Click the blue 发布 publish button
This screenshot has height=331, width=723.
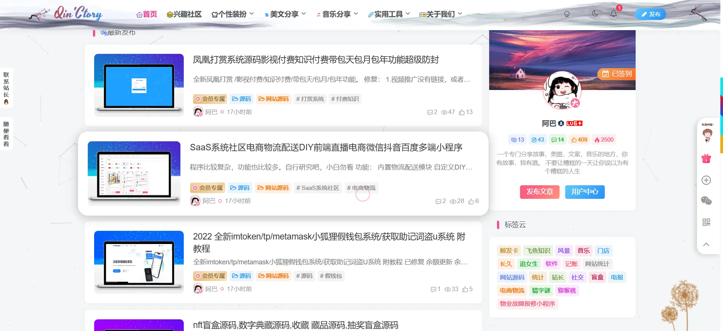651,14
